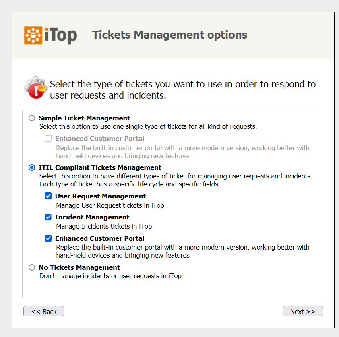Click the iTop wordmark text
The height and width of the screenshot is (337, 339).
point(60,35)
